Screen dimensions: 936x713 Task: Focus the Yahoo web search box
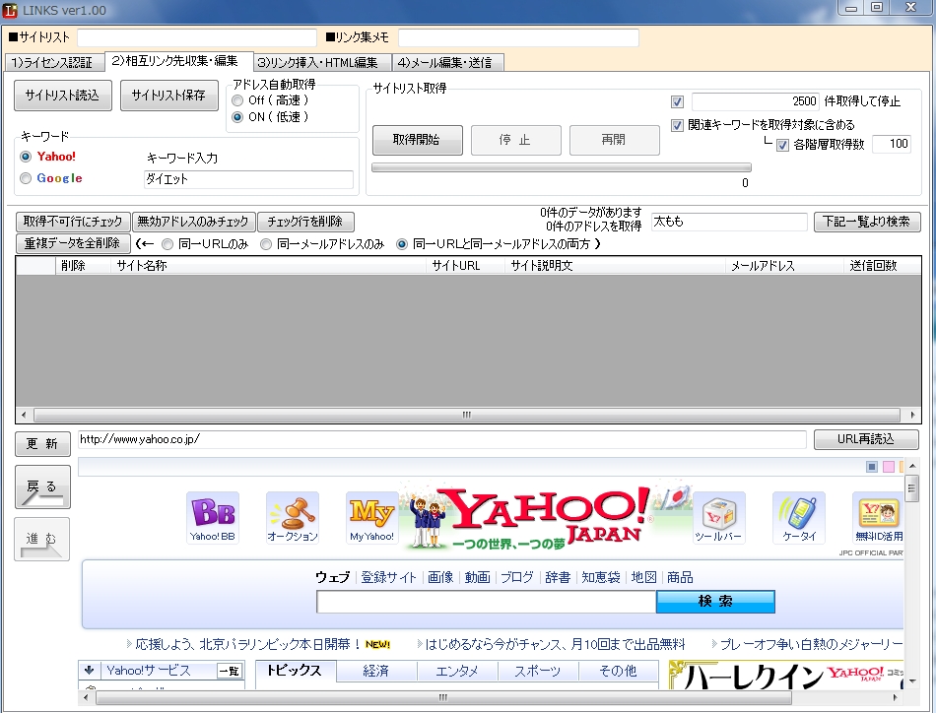click(486, 602)
